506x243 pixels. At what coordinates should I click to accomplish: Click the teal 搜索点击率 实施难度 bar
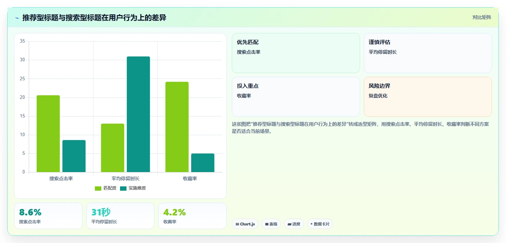[74, 156]
